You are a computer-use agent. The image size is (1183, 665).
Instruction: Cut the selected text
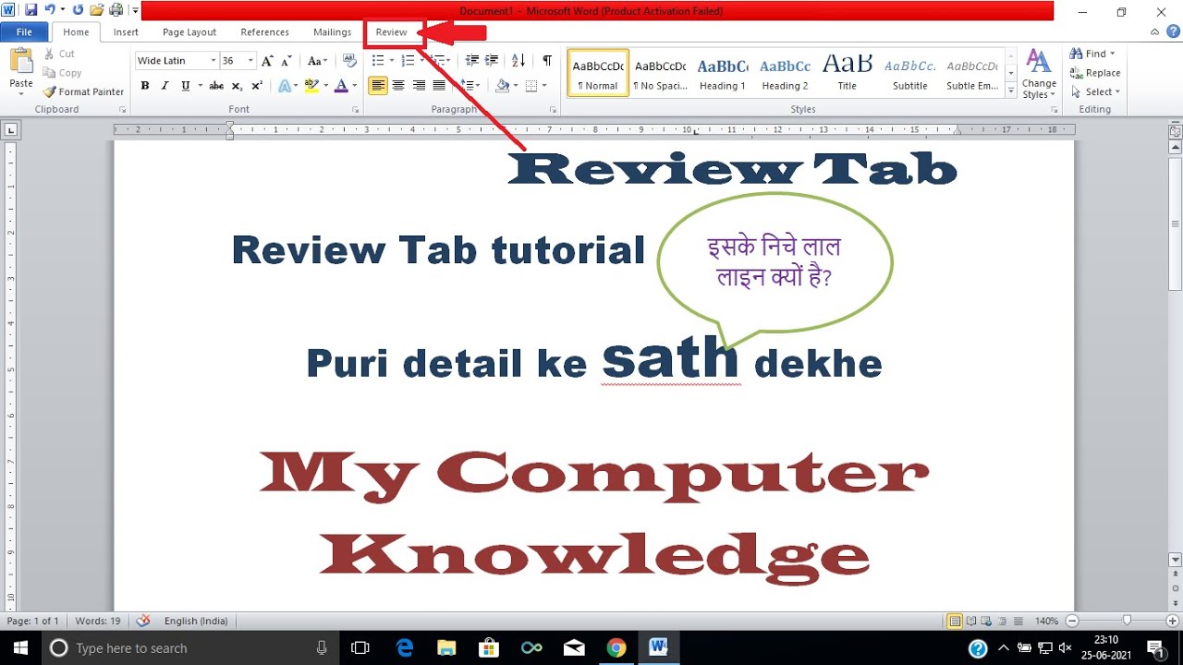[59, 54]
